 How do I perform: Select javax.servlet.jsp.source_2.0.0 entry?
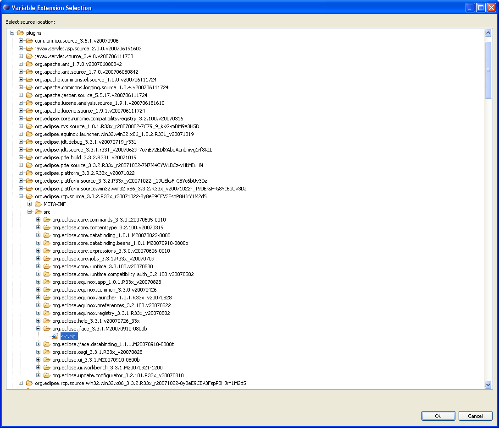point(88,48)
